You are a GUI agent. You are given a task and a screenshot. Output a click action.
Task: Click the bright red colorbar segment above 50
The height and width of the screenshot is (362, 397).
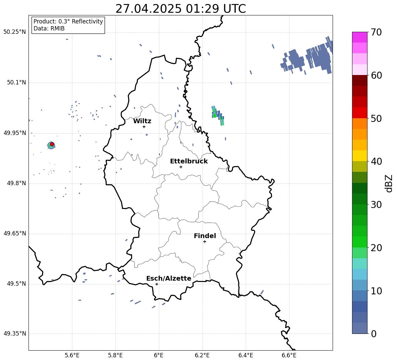[359, 113]
